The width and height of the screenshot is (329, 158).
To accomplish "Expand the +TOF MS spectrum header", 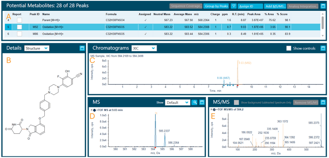I will click(92, 110).
